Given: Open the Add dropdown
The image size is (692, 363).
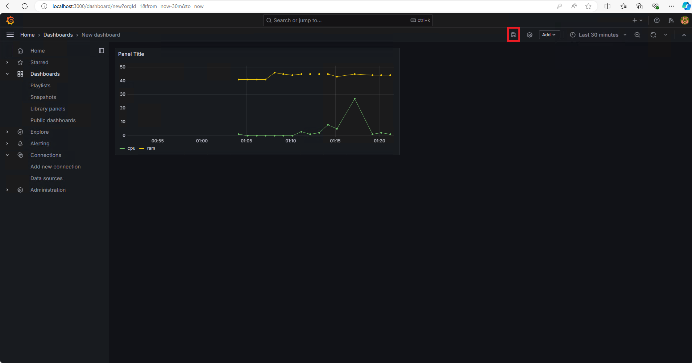Looking at the screenshot, I should pos(549,35).
